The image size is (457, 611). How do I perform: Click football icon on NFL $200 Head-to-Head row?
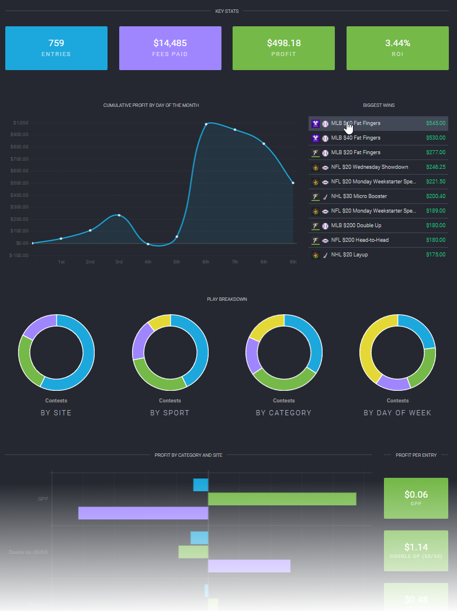pos(325,241)
